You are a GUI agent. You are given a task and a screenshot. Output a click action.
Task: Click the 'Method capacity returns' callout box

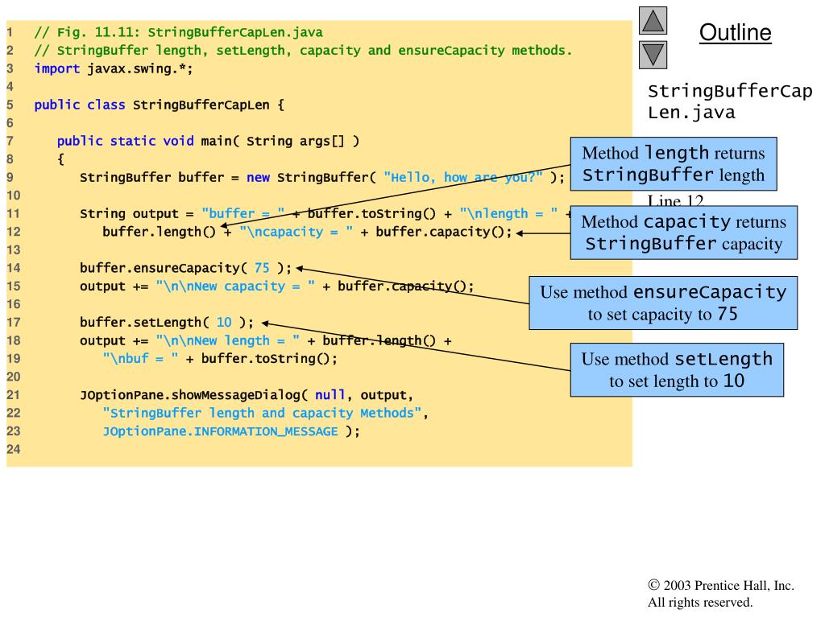click(683, 233)
